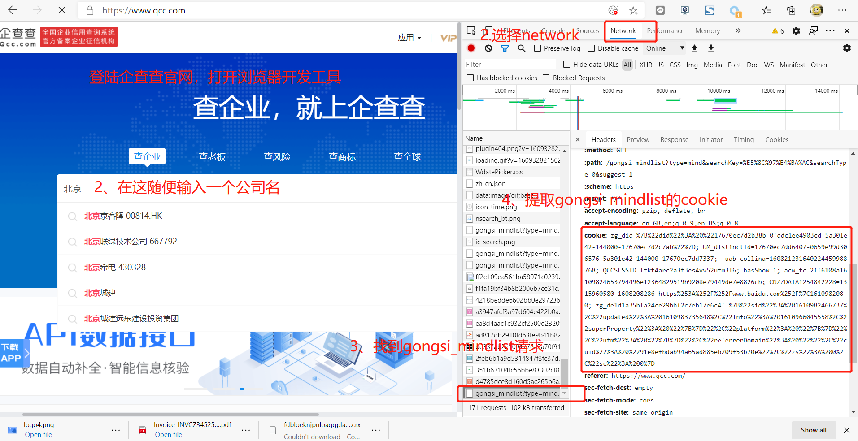Image resolution: width=858 pixels, height=441 pixels.
Task: Select the zh-cn.json request row
Action: [512, 184]
